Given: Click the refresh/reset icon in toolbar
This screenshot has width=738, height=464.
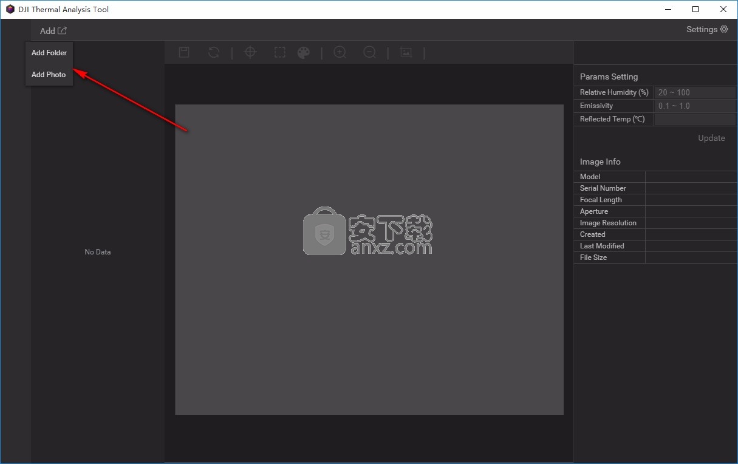Looking at the screenshot, I should pyautogui.click(x=214, y=52).
